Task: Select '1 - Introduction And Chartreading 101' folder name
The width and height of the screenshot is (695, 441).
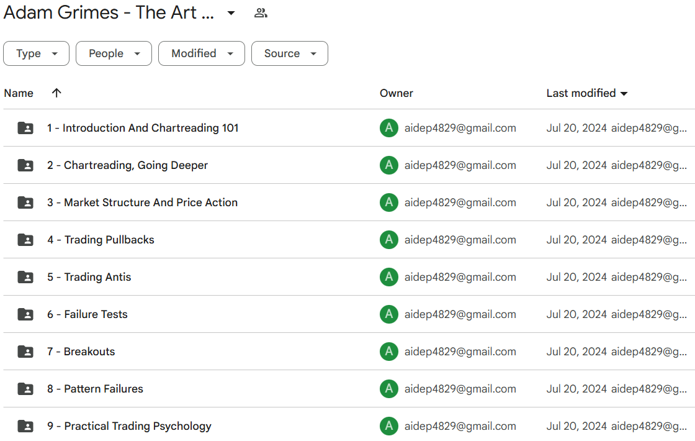Action: 143,128
